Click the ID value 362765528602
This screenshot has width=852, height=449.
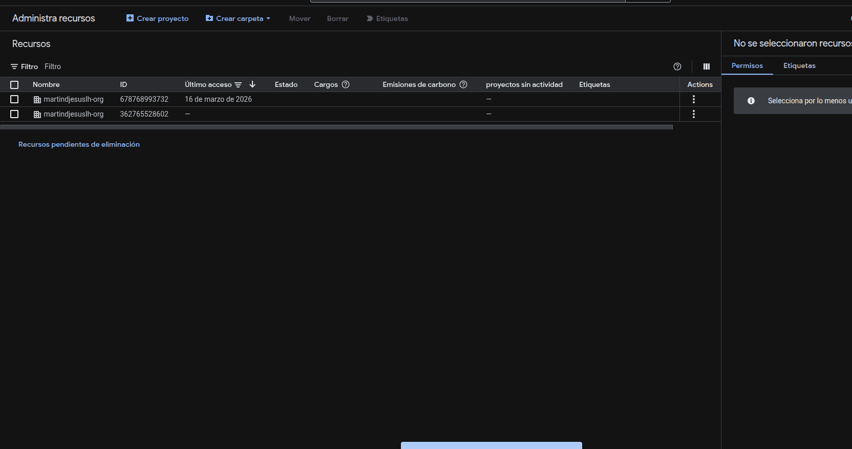click(x=144, y=114)
